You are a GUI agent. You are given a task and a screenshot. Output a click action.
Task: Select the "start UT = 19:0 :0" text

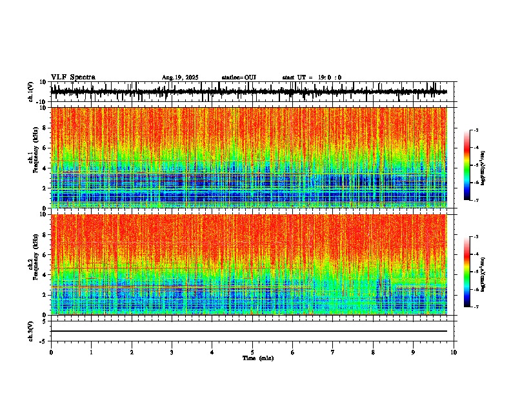click(x=312, y=77)
